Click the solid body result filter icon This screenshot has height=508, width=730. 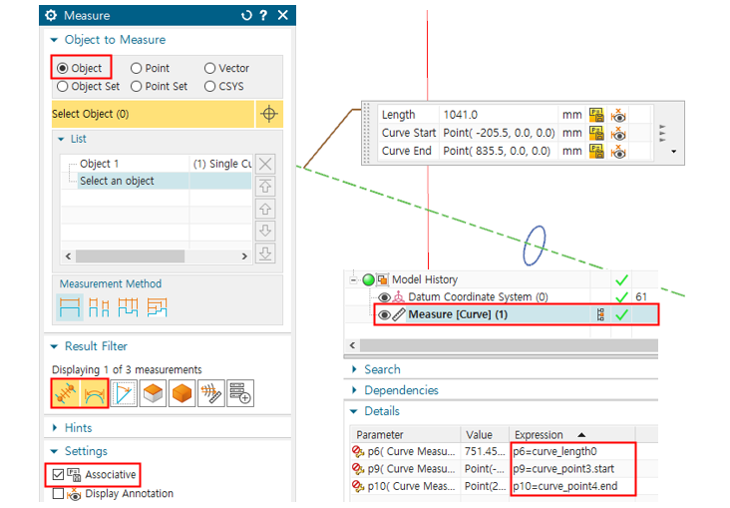tap(152, 394)
